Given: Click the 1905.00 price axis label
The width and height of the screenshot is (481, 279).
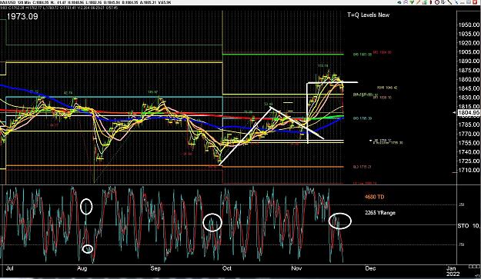Looking at the screenshot, I should 469,52.
